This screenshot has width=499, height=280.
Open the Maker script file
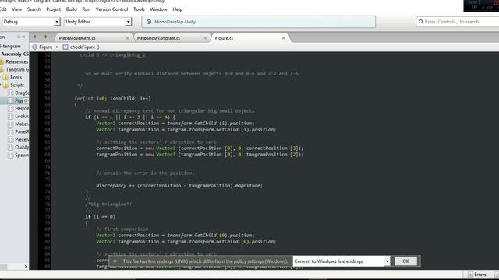coord(22,124)
